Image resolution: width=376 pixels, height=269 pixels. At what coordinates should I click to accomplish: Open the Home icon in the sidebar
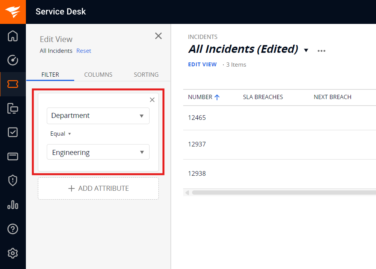pyautogui.click(x=13, y=36)
